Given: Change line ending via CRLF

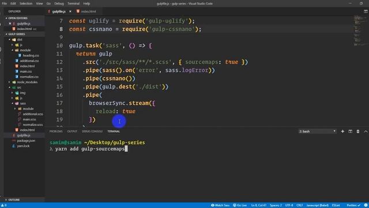Looking at the screenshot, I should click(300, 206).
